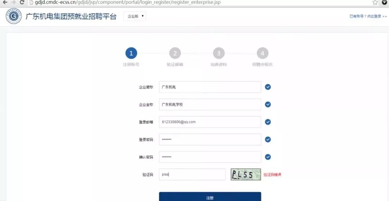
Task: Click the 验证码 label
Action: coord(148,175)
